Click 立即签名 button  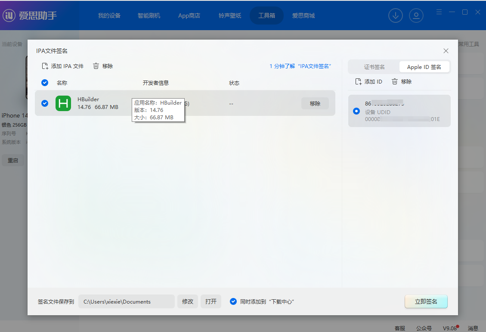click(426, 301)
